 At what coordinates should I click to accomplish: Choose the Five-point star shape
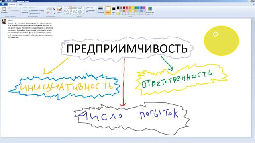[x=71, y=13]
